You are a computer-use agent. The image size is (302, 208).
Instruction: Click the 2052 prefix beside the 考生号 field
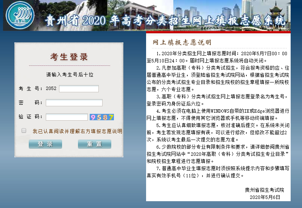(51, 88)
